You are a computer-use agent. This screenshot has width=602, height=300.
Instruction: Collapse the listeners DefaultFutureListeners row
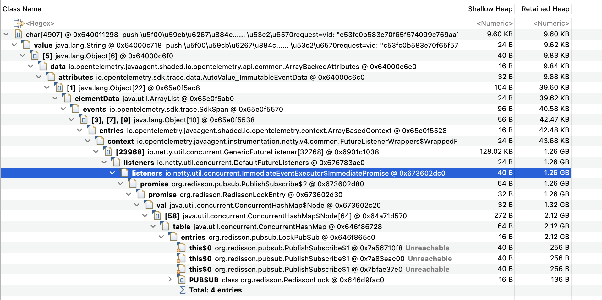click(104, 162)
